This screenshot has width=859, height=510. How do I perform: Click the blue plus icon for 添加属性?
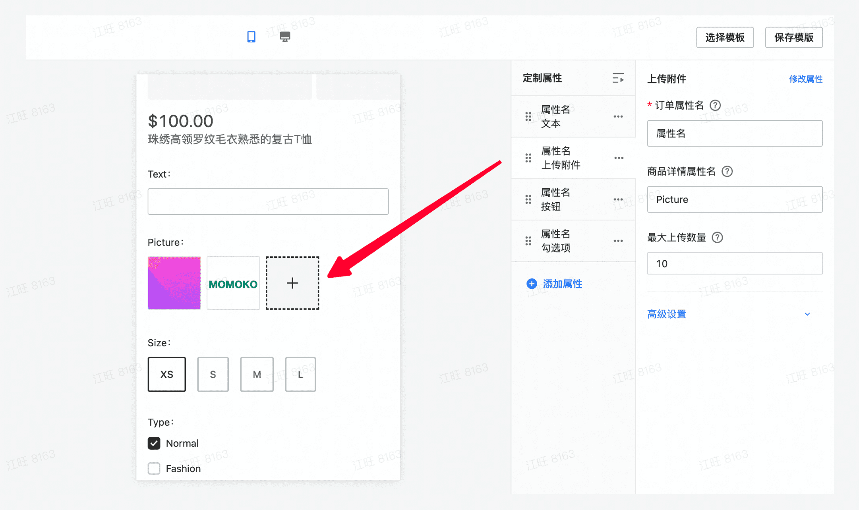click(x=532, y=284)
